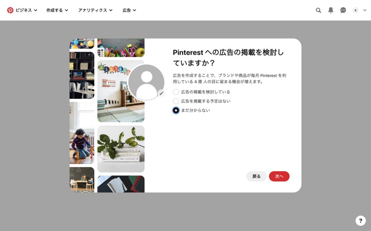
Task: Select the まだ分からない radio option
Action: [x=176, y=110]
